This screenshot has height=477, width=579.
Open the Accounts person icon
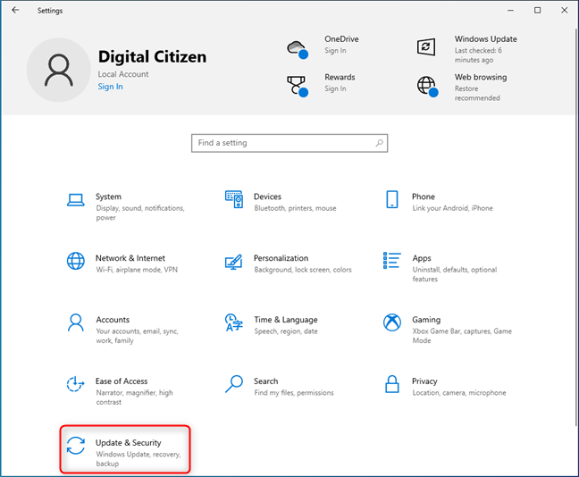coord(76,322)
